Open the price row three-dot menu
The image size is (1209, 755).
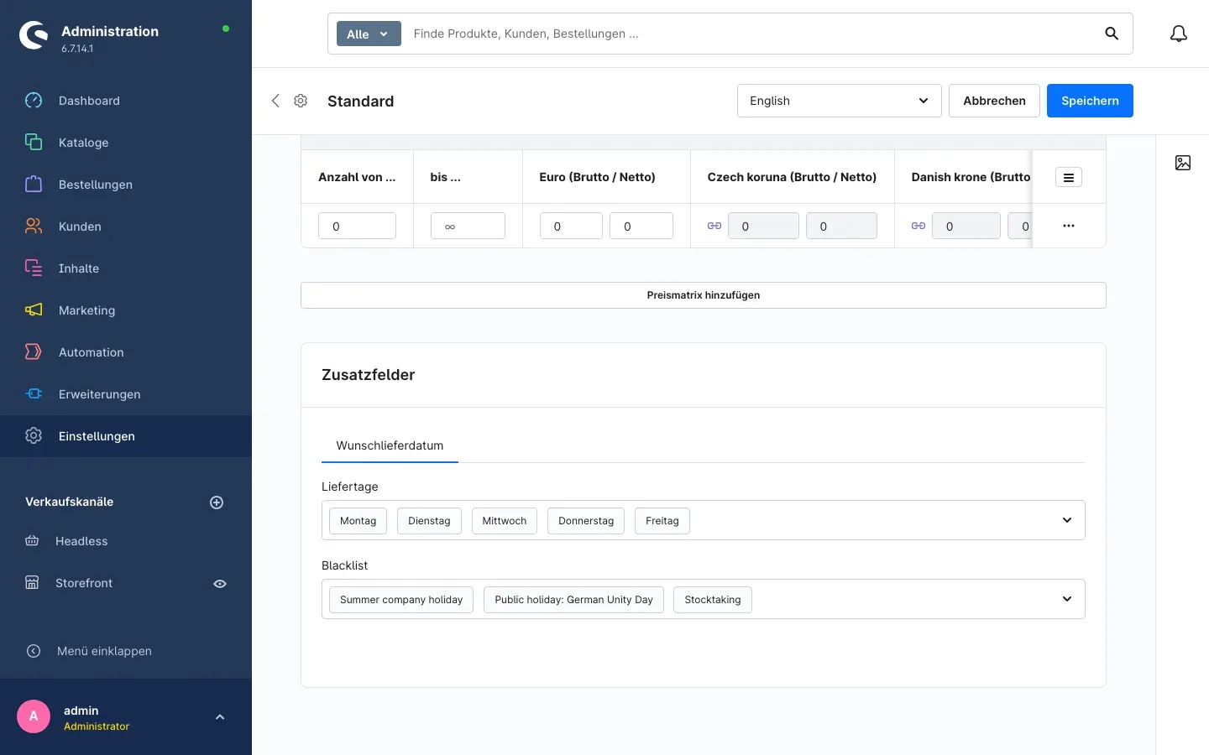pos(1069,226)
